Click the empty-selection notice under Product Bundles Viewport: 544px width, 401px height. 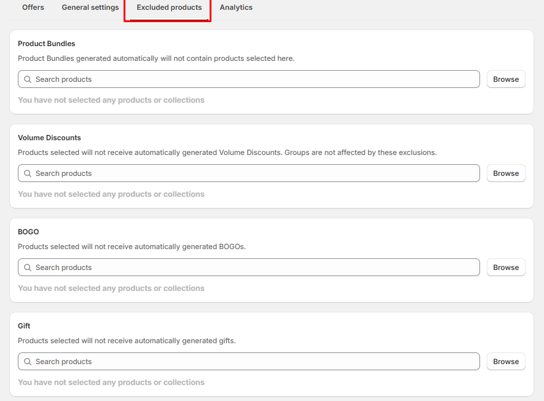pyautogui.click(x=111, y=100)
